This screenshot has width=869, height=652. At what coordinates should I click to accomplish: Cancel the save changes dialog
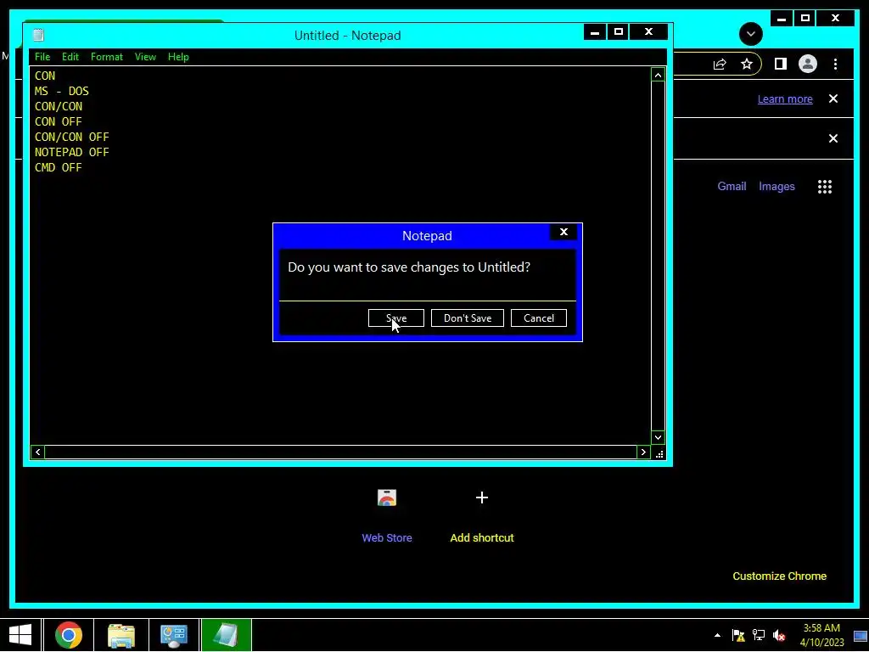tap(539, 318)
